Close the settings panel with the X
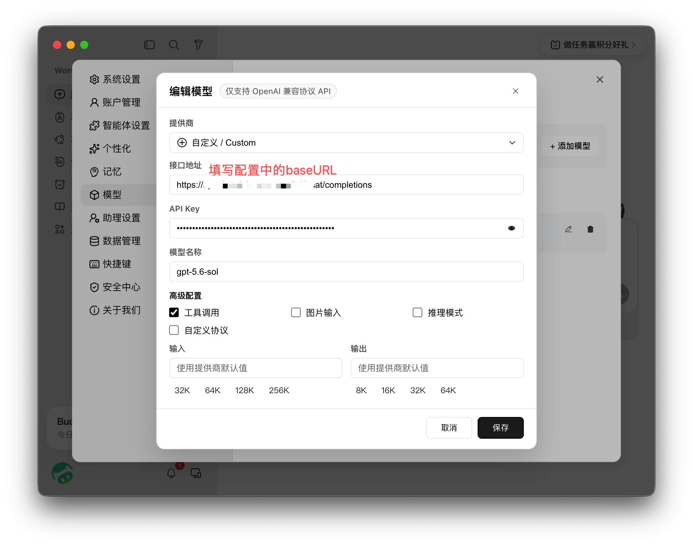Viewport: 693px width, 546px height. point(600,79)
